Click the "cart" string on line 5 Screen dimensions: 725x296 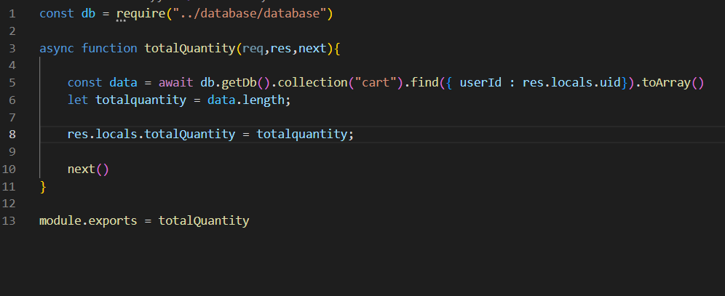(376, 83)
